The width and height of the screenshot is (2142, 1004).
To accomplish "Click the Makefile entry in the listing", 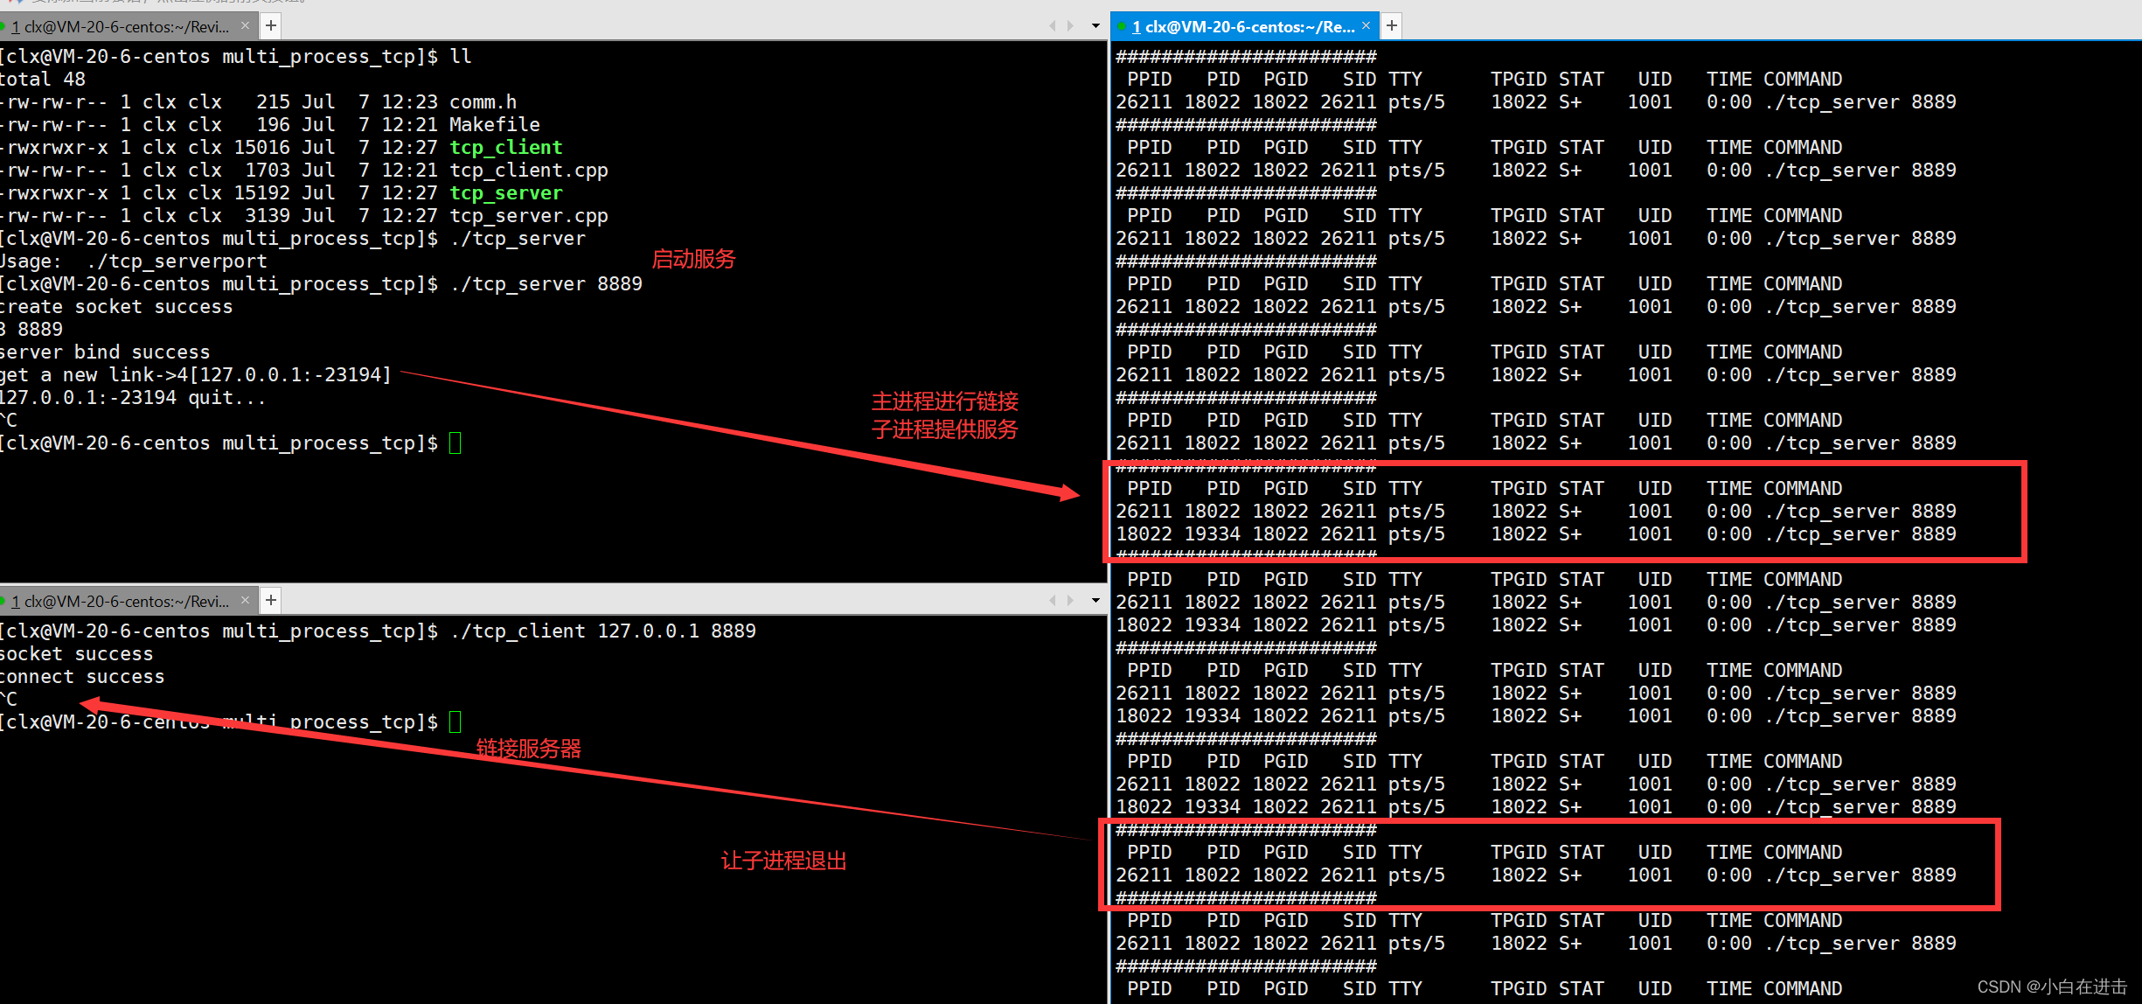I will coord(495,124).
